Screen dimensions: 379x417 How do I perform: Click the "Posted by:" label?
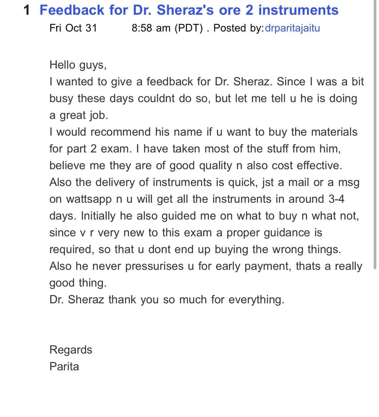(x=239, y=28)
